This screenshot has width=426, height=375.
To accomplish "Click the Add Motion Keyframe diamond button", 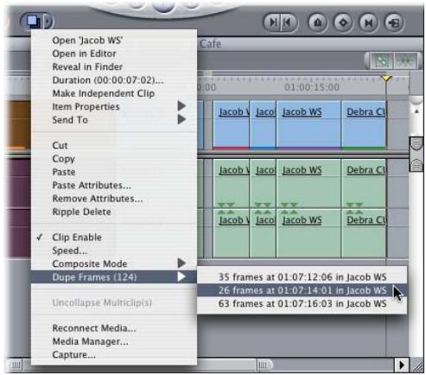I will pos(343,22).
